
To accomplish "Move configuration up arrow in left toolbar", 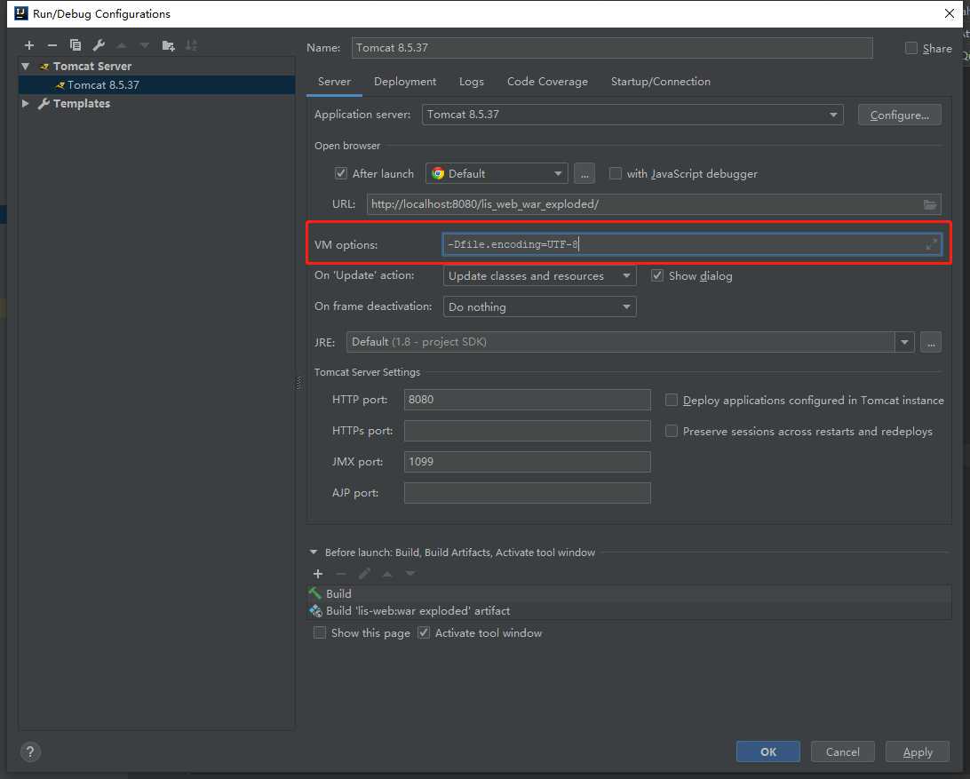I will tap(121, 45).
